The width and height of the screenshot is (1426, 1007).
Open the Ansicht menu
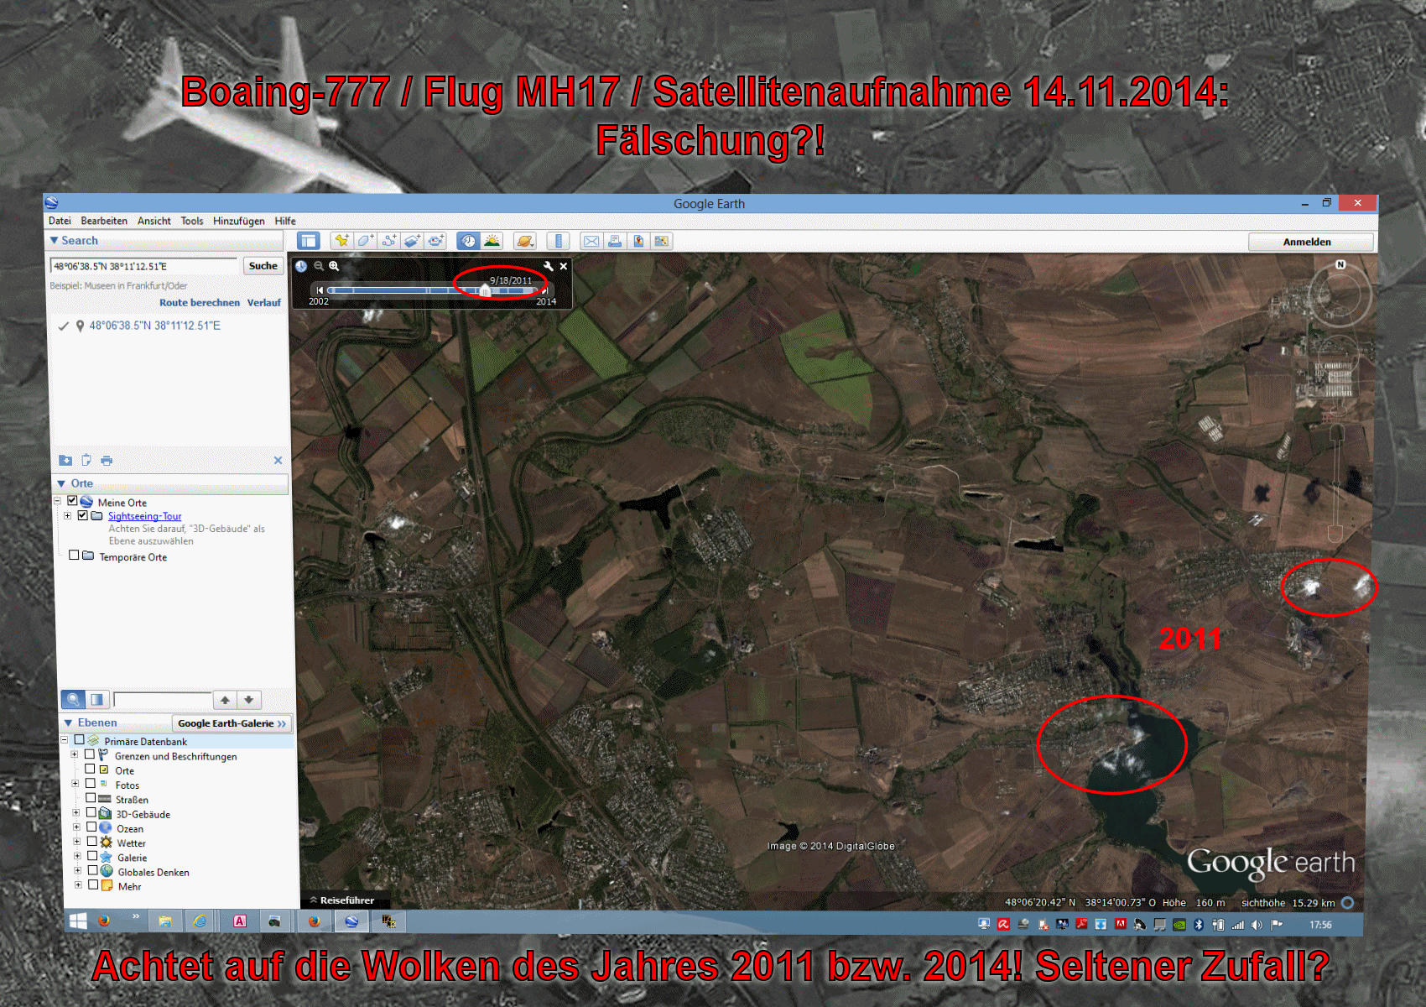pyautogui.click(x=154, y=221)
